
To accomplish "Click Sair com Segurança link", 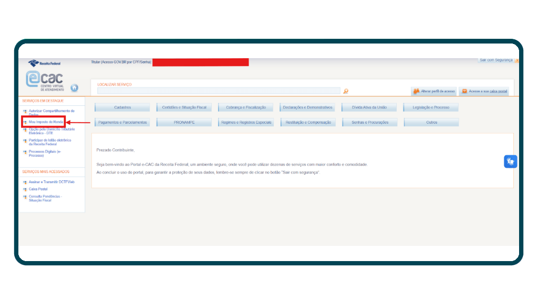I will [x=496, y=60].
